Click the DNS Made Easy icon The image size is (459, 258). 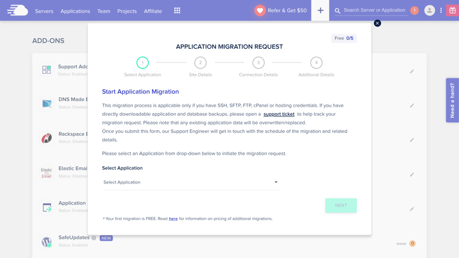46,104
